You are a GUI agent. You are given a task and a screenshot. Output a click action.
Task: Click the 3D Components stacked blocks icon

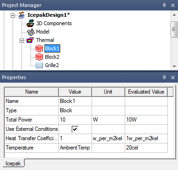coord(30,23)
